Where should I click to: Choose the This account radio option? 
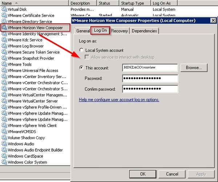coord(81,68)
